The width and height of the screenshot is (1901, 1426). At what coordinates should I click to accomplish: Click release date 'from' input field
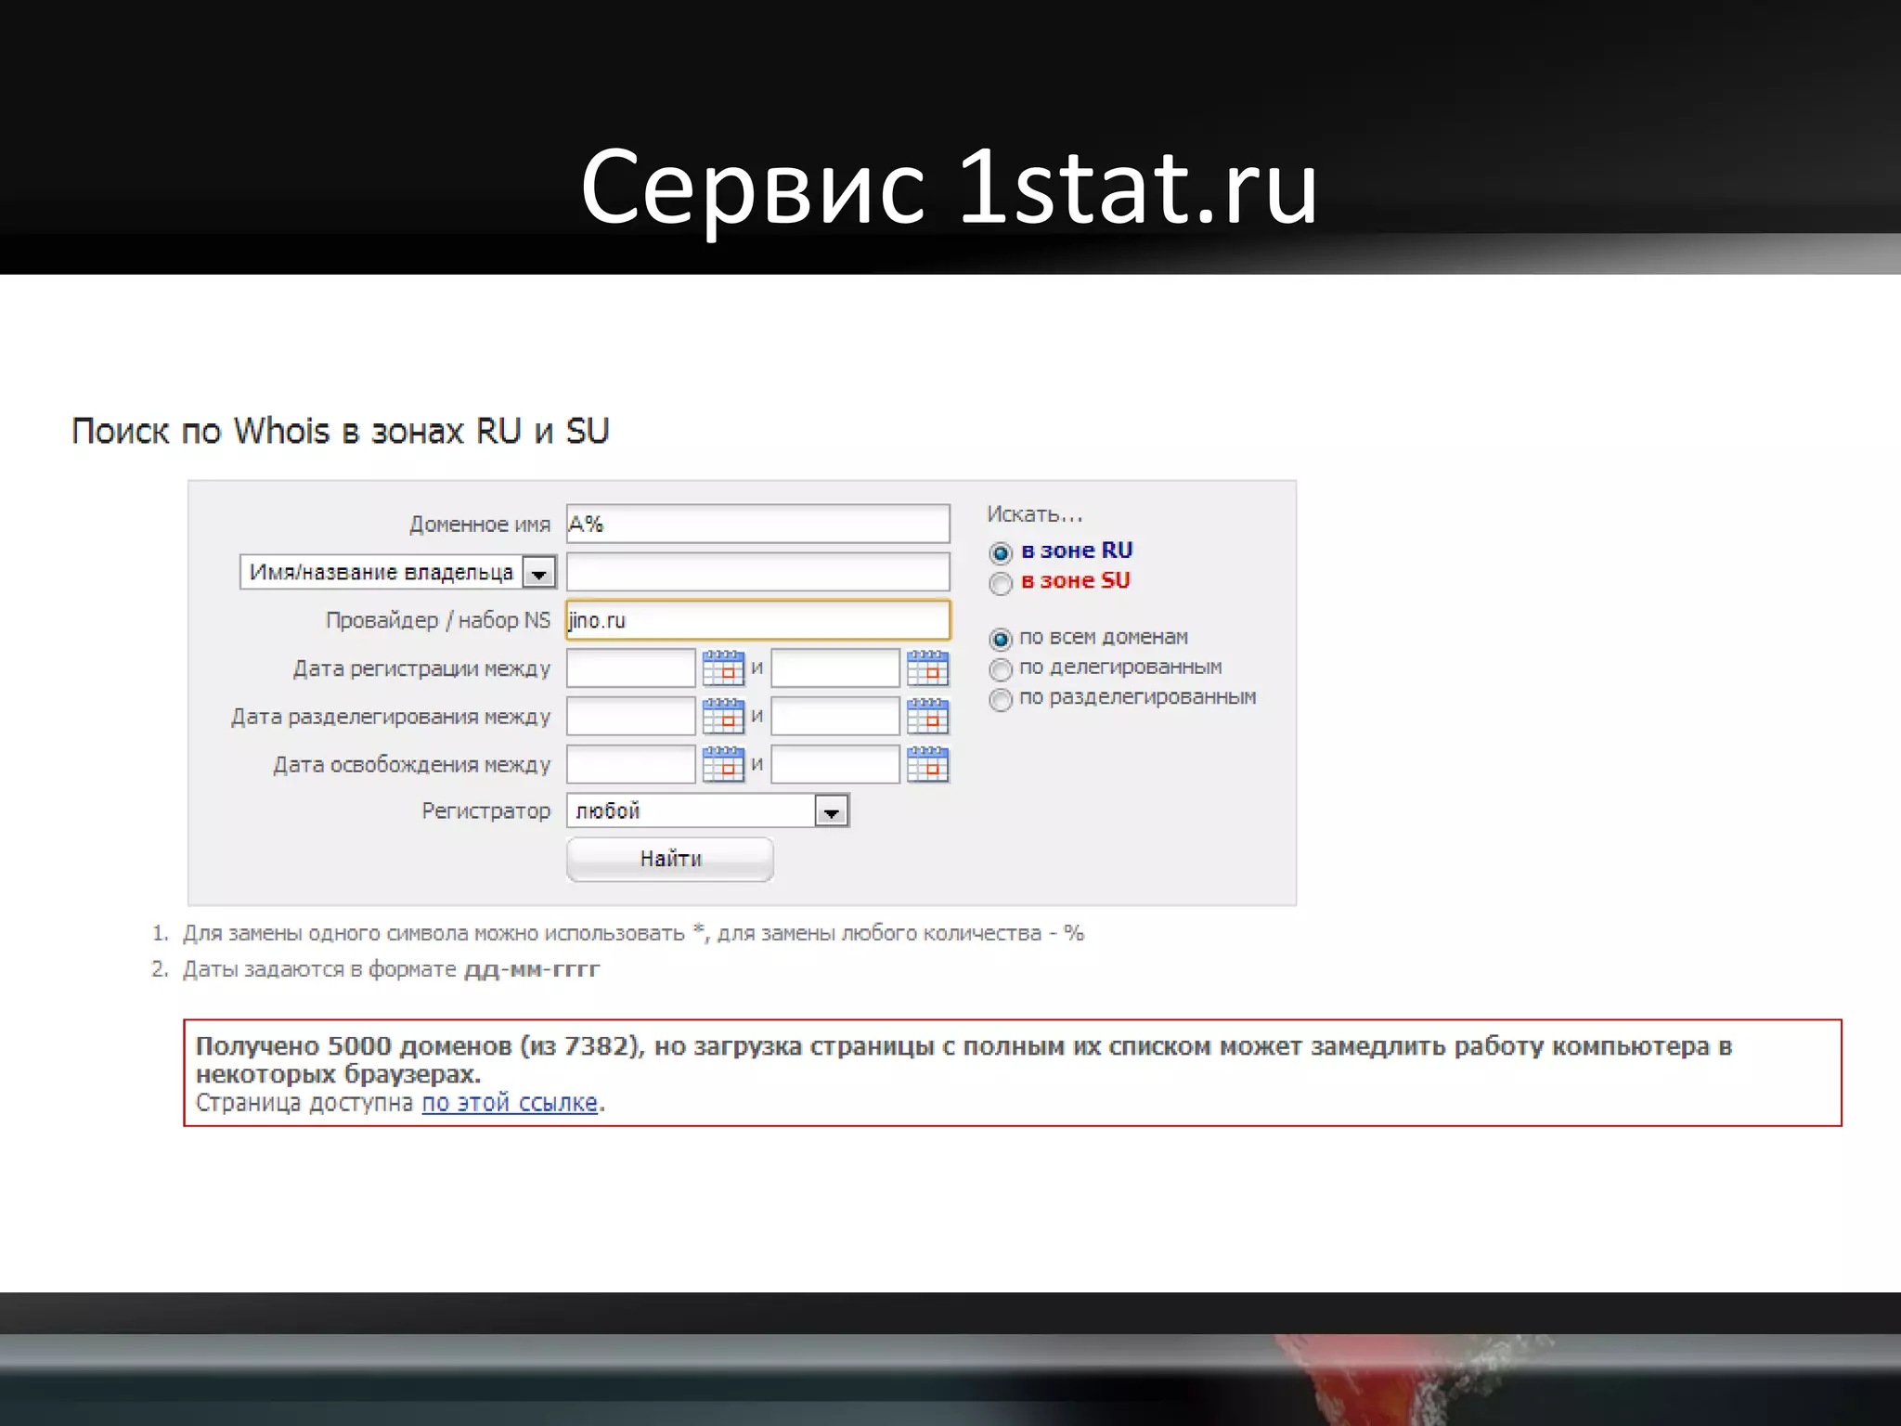[x=631, y=764]
